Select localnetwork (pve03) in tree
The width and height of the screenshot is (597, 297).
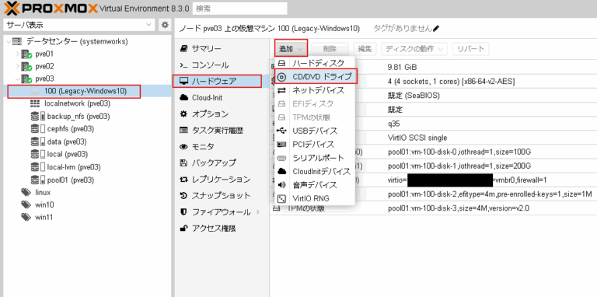(77, 103)
